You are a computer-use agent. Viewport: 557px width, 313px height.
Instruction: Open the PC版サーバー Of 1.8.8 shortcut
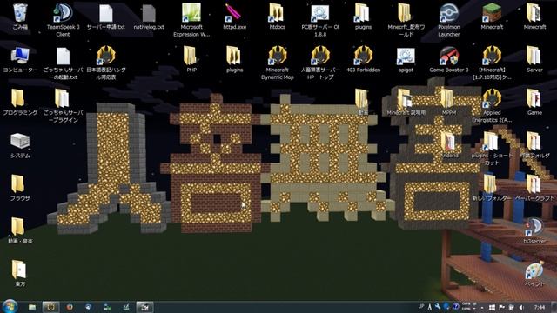pos(320,20)
